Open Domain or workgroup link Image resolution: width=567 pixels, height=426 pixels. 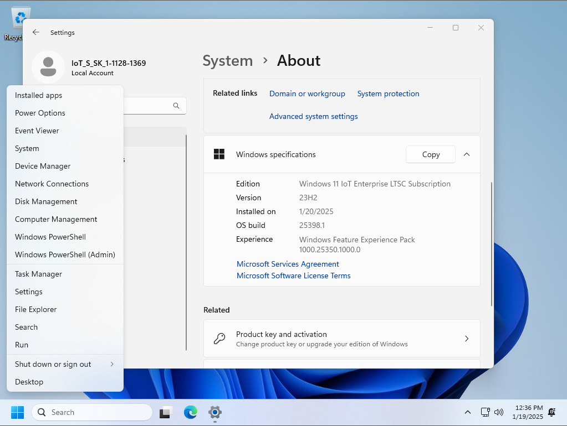[x=307, y=93]
